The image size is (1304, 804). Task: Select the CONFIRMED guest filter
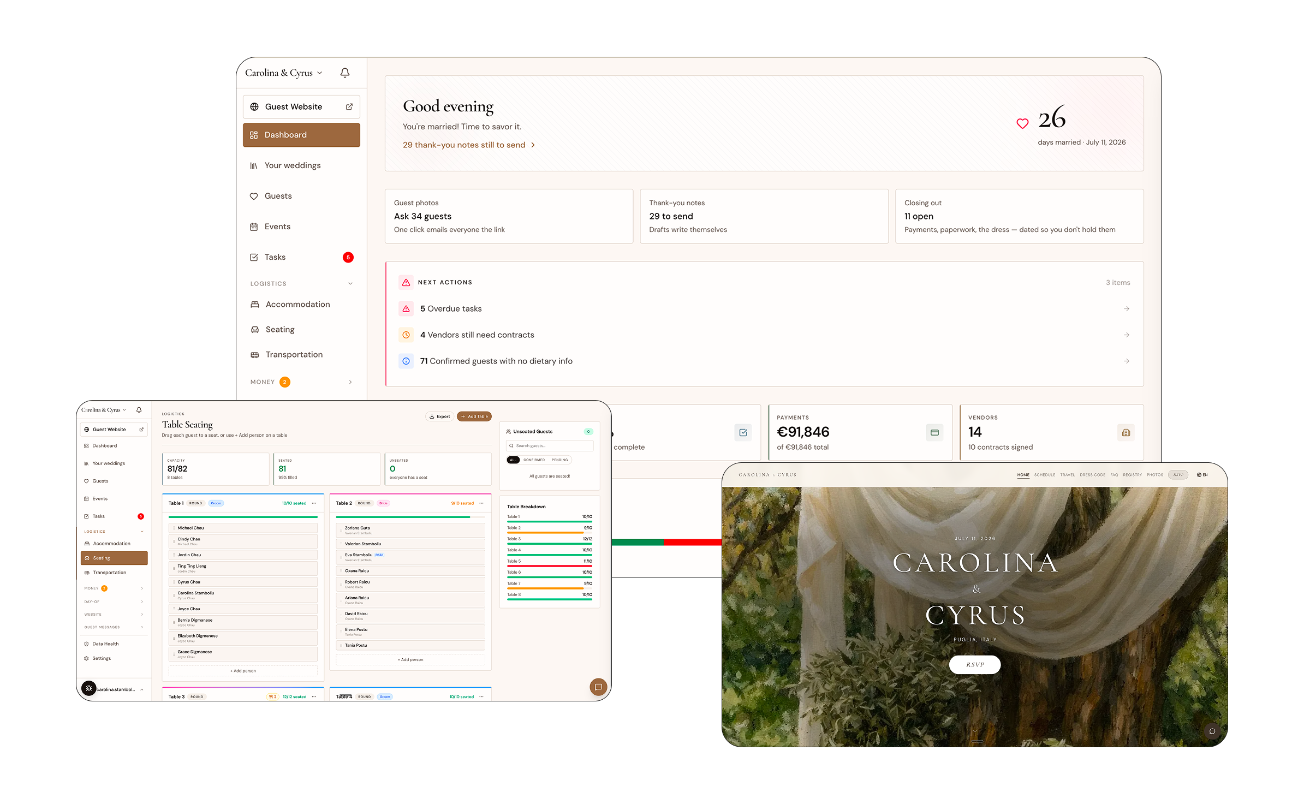click(534, 460)
